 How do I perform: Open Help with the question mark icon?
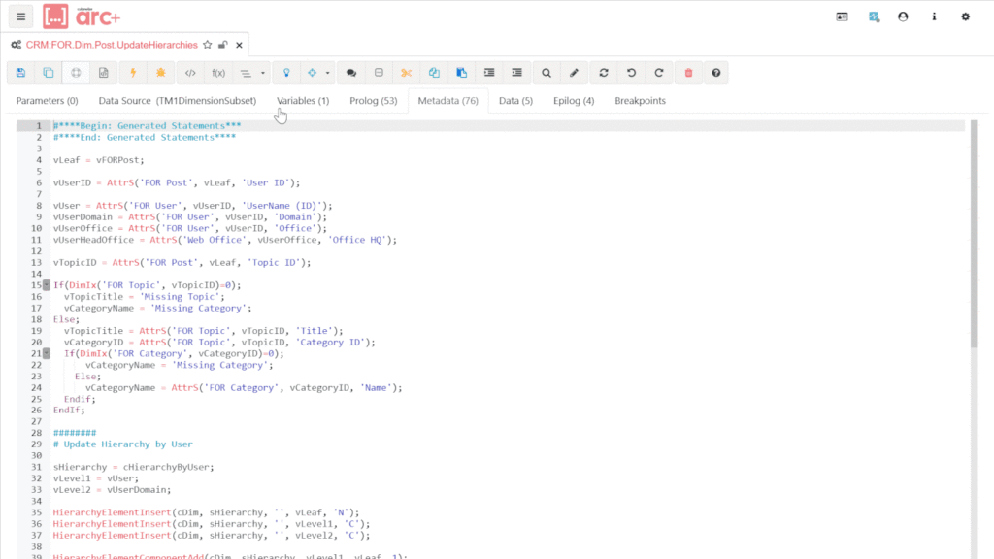coord(716,73)
